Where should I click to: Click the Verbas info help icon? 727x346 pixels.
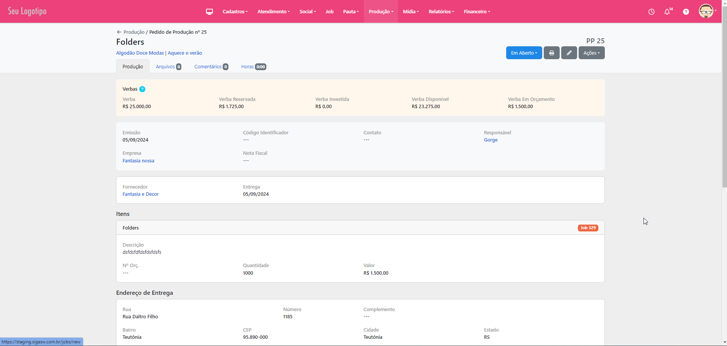[142, 89]
